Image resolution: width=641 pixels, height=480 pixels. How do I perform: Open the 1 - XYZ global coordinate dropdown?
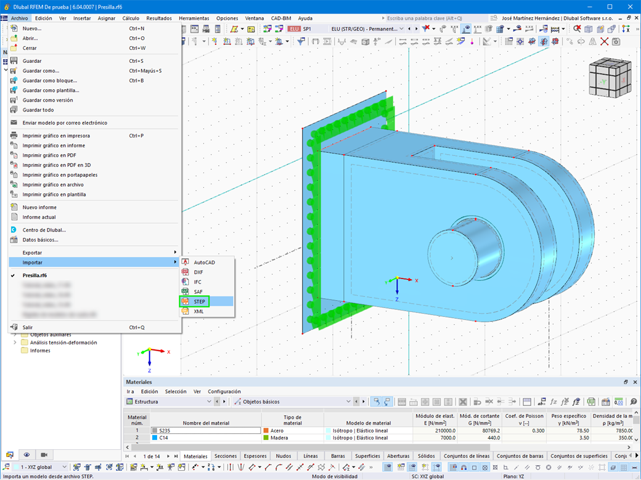(x=40, y=467)
